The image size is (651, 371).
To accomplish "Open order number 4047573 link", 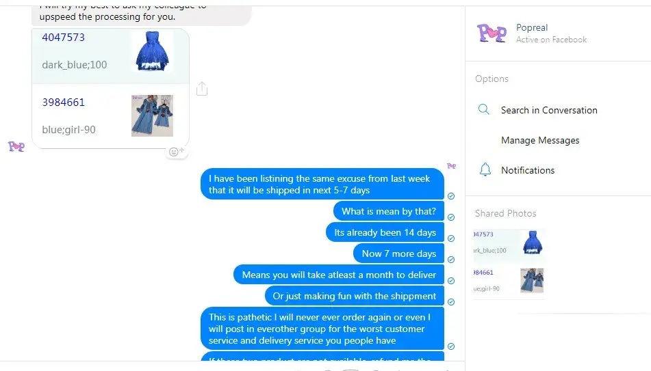I will (63, 38).
